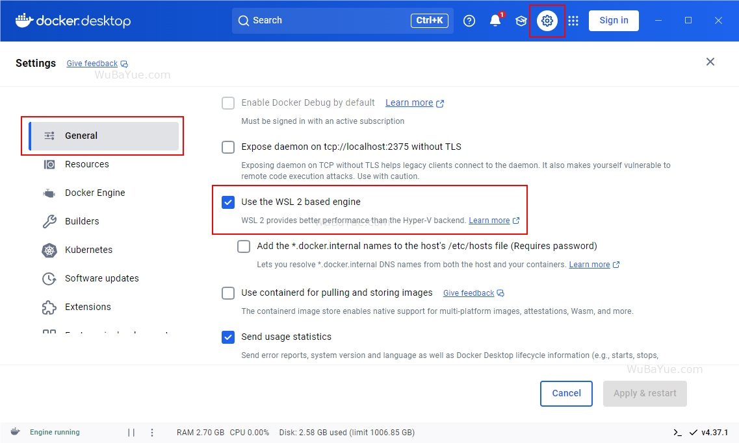Open Settings gear icon in header

pos(547,21)
